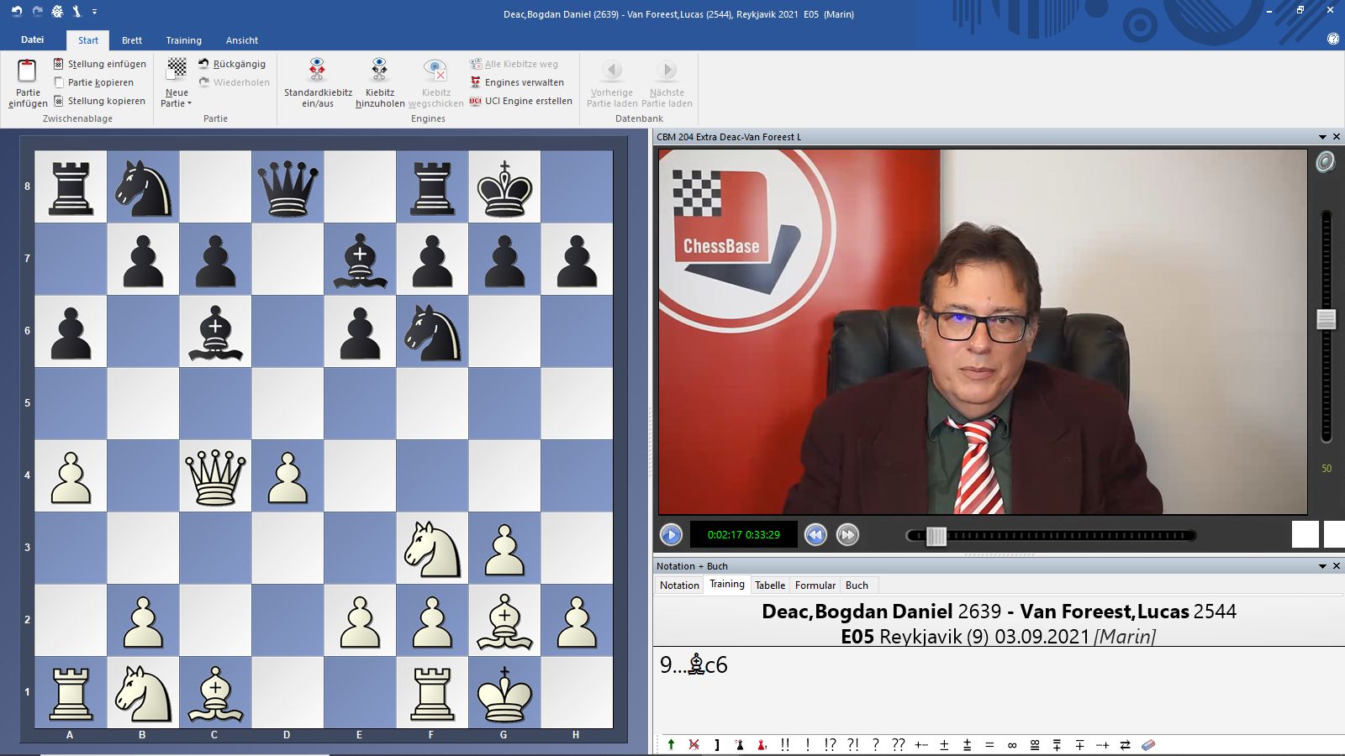This screenshot has width=1345, height=756.
Task: Insert the double exclamation '!!' annotation
Action: pos(784,745)
